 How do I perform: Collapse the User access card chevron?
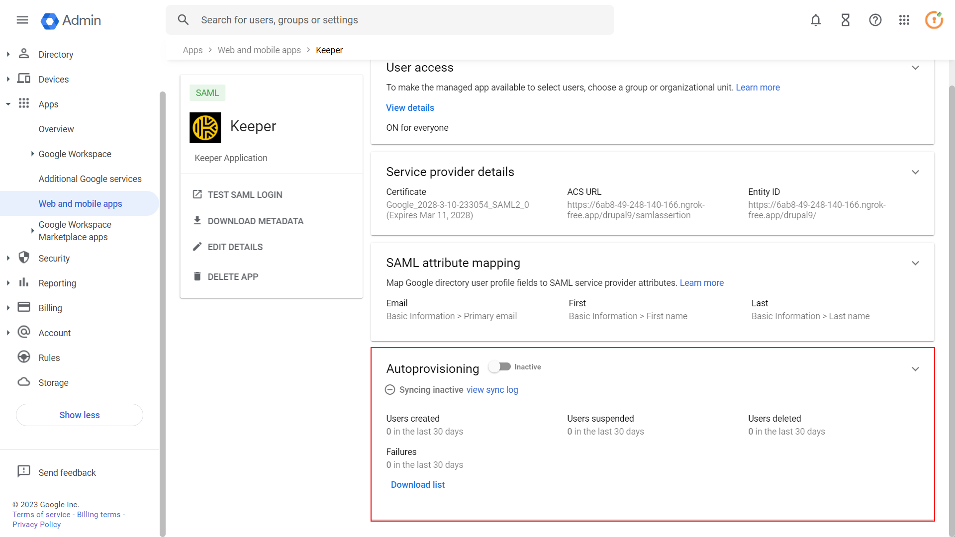tap(915, 68)
